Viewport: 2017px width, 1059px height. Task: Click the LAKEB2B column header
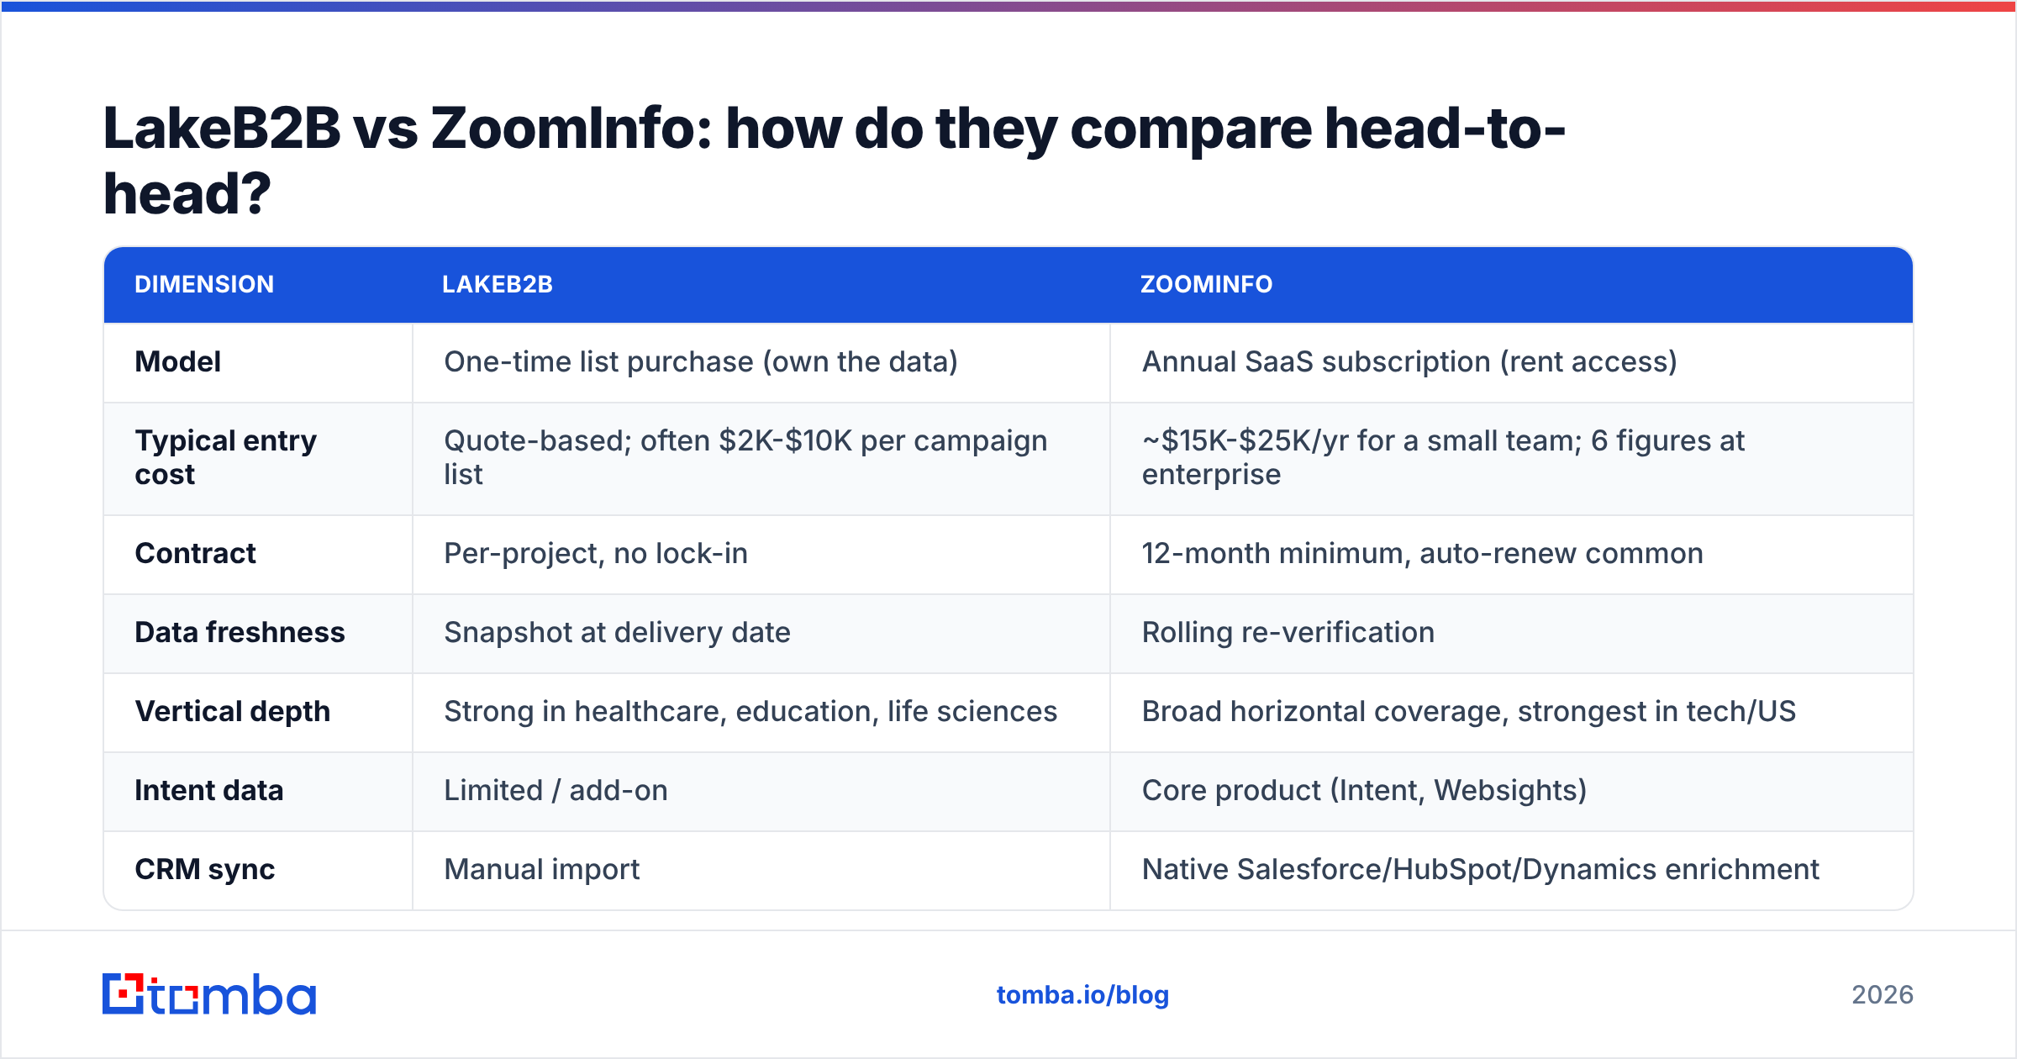coord(498,284)
